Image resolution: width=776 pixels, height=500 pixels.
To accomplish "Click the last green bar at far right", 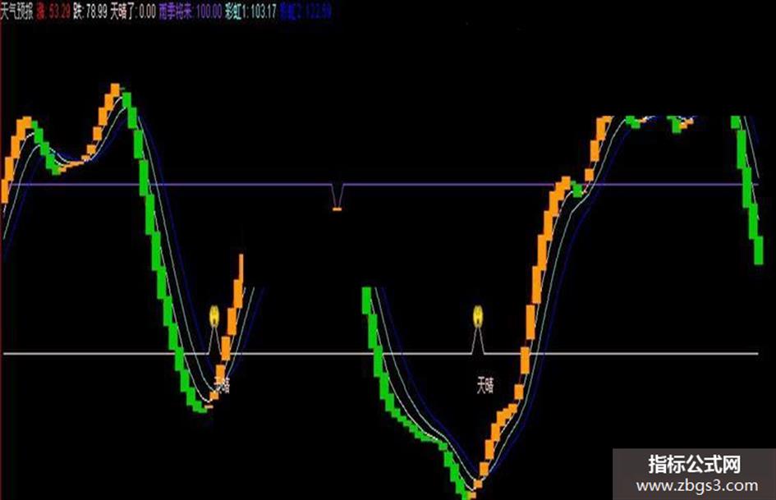I will click(x=758, y=251).
